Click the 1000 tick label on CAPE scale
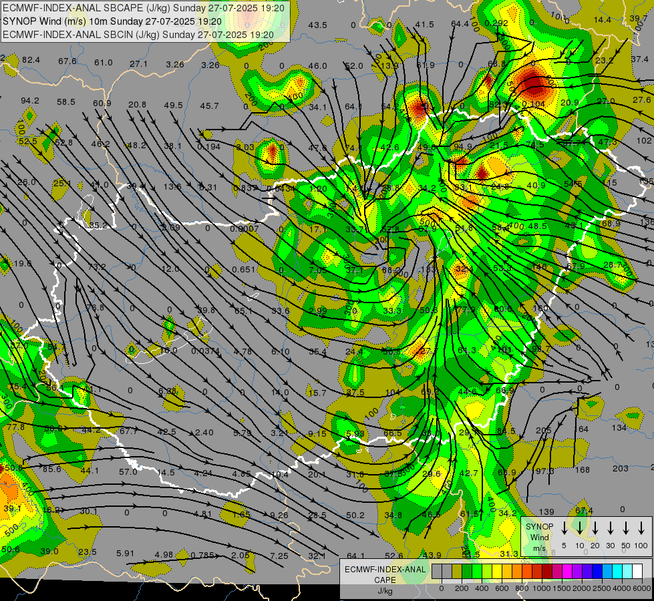The width and height of the screenshot is (654, 601). (541, 588)
